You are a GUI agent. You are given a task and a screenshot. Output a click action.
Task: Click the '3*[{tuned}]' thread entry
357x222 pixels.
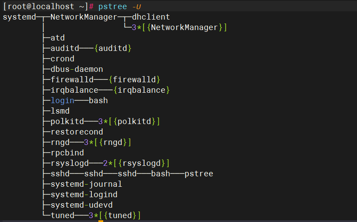pyautogui.click(x=115, y=215)
